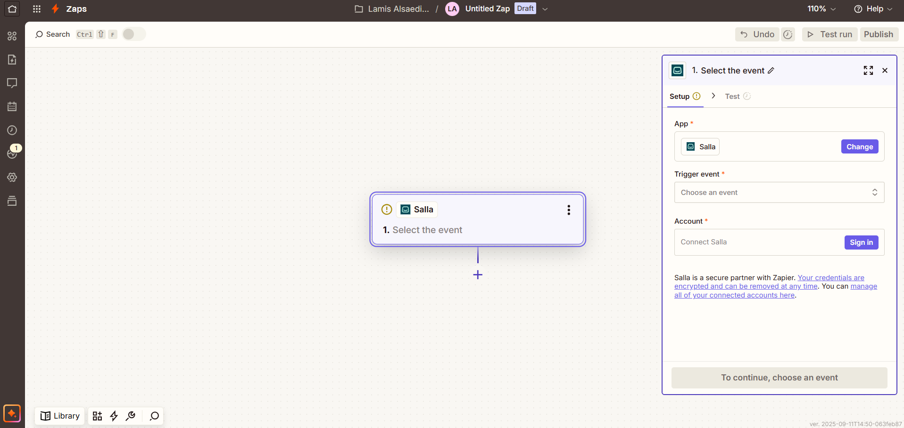The width and height of the screenshot is (904, 428).
Task: Select the Salla trigger step card
Action: click(x=478, y=219)
